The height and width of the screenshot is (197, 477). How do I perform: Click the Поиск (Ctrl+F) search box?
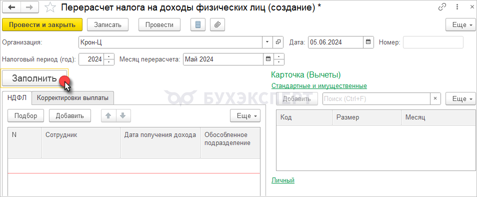(x=376, y=98)
